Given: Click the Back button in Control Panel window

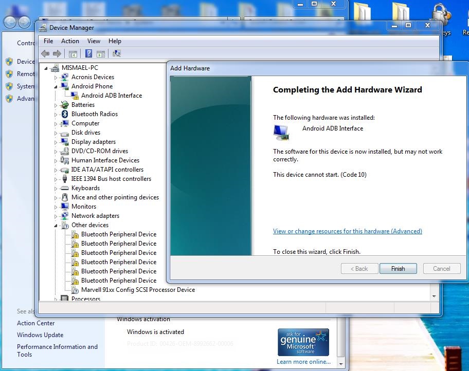Looking at the screenshot, I should [10, 22].
